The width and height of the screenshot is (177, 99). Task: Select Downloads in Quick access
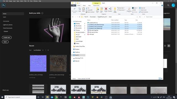pyautogui.click(x=79, y=26)
